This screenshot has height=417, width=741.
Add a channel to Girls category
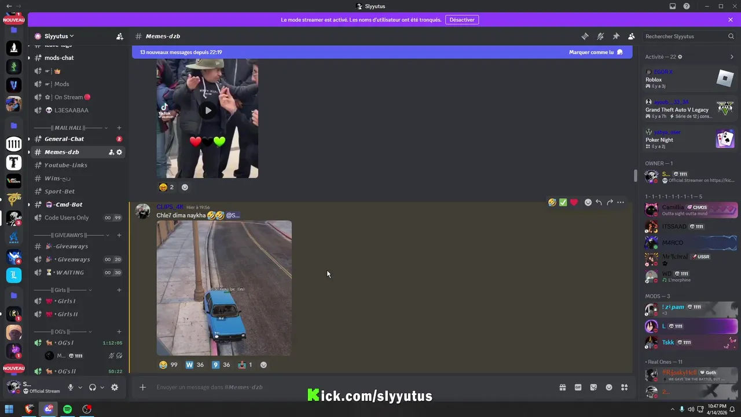click(119, 290)
